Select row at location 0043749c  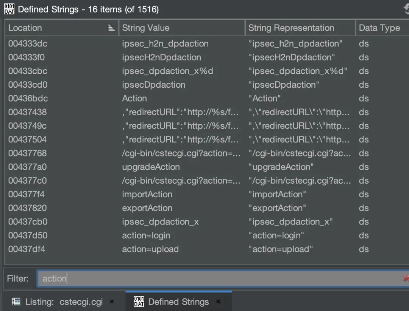[x=207, y=126]
